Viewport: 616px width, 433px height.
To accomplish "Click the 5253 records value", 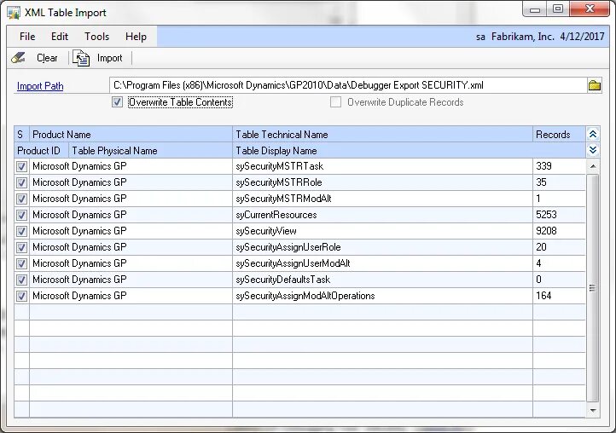I will coord(546,215).
